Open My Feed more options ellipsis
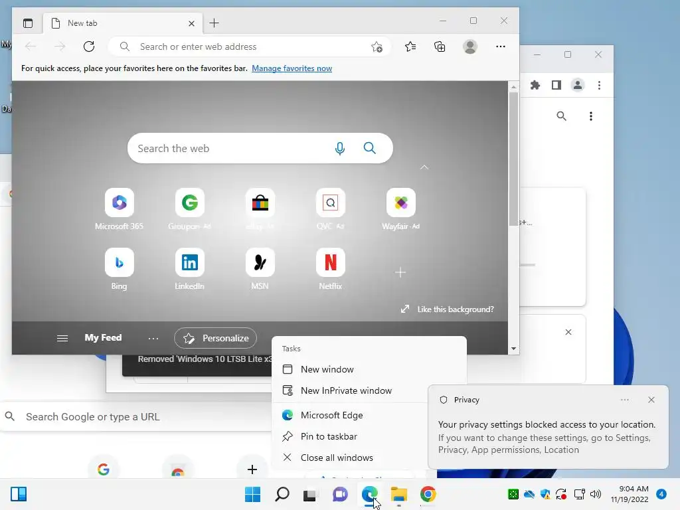Viewport: 680px width, 510px height. pyautogui.click(x=153, y=338)
